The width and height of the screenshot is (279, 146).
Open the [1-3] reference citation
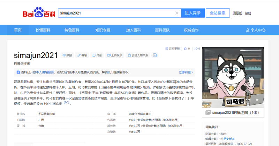tap(66, 102)
